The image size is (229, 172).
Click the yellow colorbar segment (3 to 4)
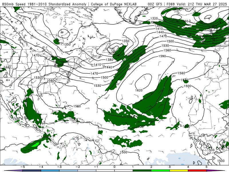pos(179,171)
